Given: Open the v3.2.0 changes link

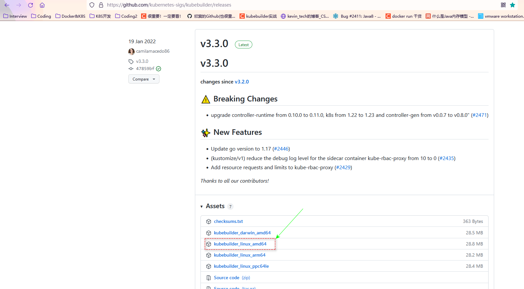Looking at the screenshot, I should (x=242, y=81).
